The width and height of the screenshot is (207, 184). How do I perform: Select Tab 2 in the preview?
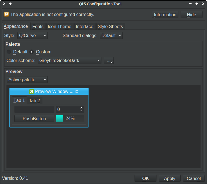(35, 101)
